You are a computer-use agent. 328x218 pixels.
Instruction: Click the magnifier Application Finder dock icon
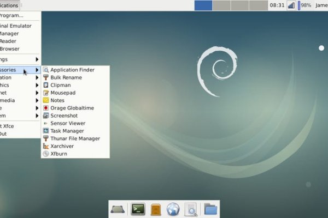pyautogui.click(x=191, y=208)
